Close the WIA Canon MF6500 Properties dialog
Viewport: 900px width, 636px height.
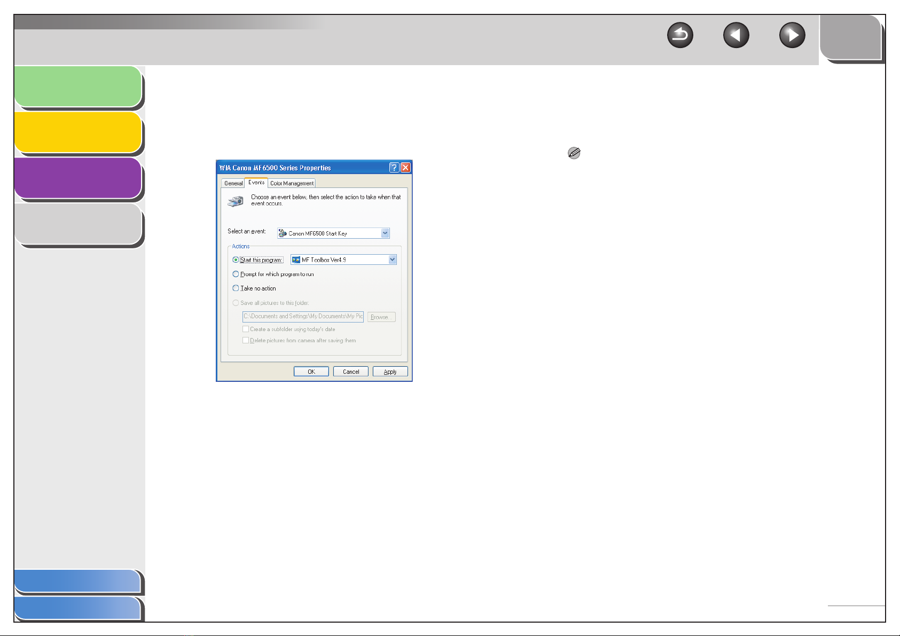pyautogui.click(x=405, y=168)
